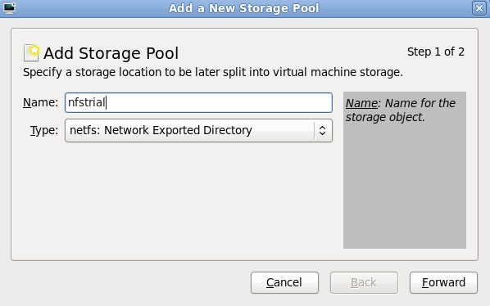Click the window title Add a New Storage Pool
Image resolution: width=490 pixels, height=306 pixels.
pos(243,8)
